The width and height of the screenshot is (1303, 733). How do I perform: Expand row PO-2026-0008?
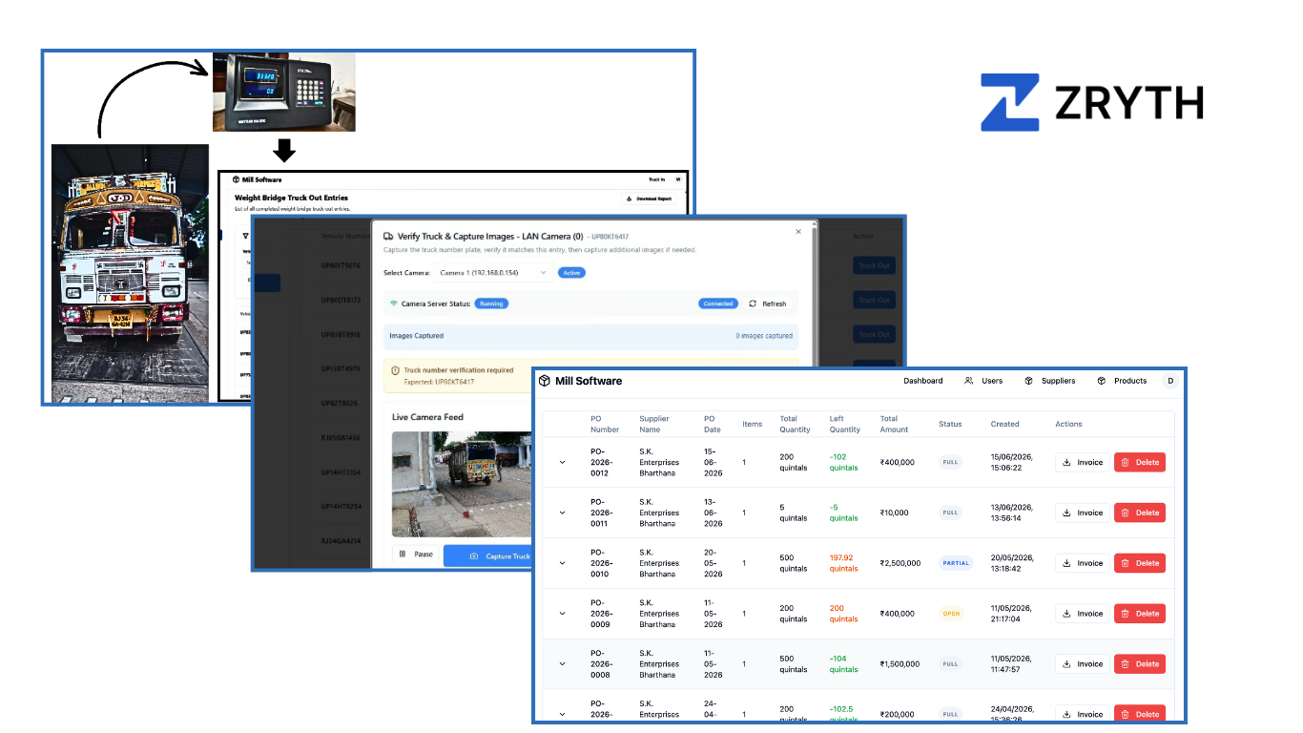coord(562,664)
